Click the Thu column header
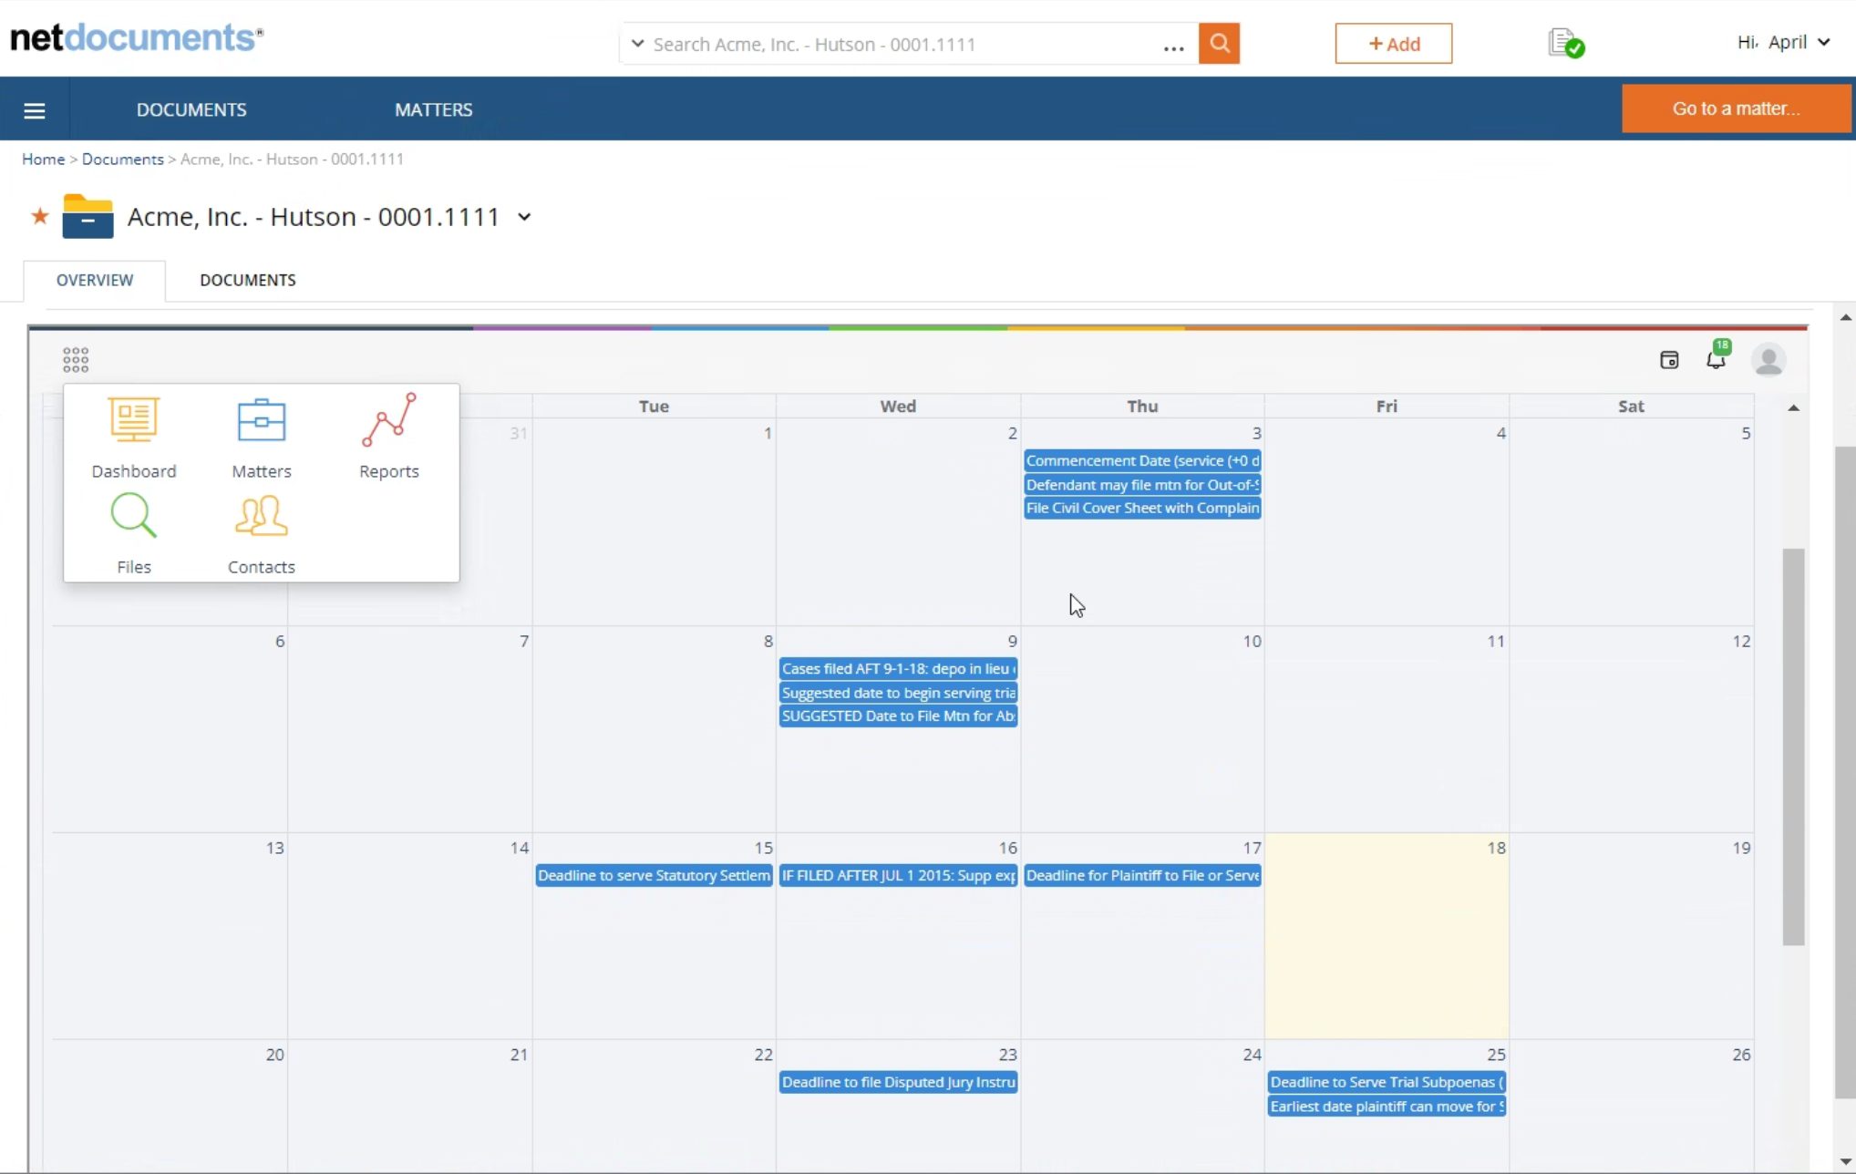This screenshot has width=1856, height=1174. [1142, 407]
